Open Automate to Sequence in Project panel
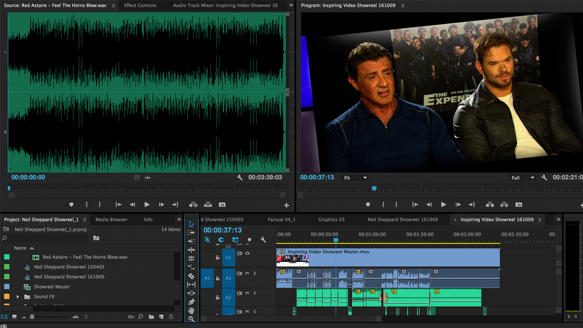Image resolution: width=583 pixels, height=328 pixels. coord(131,317)
